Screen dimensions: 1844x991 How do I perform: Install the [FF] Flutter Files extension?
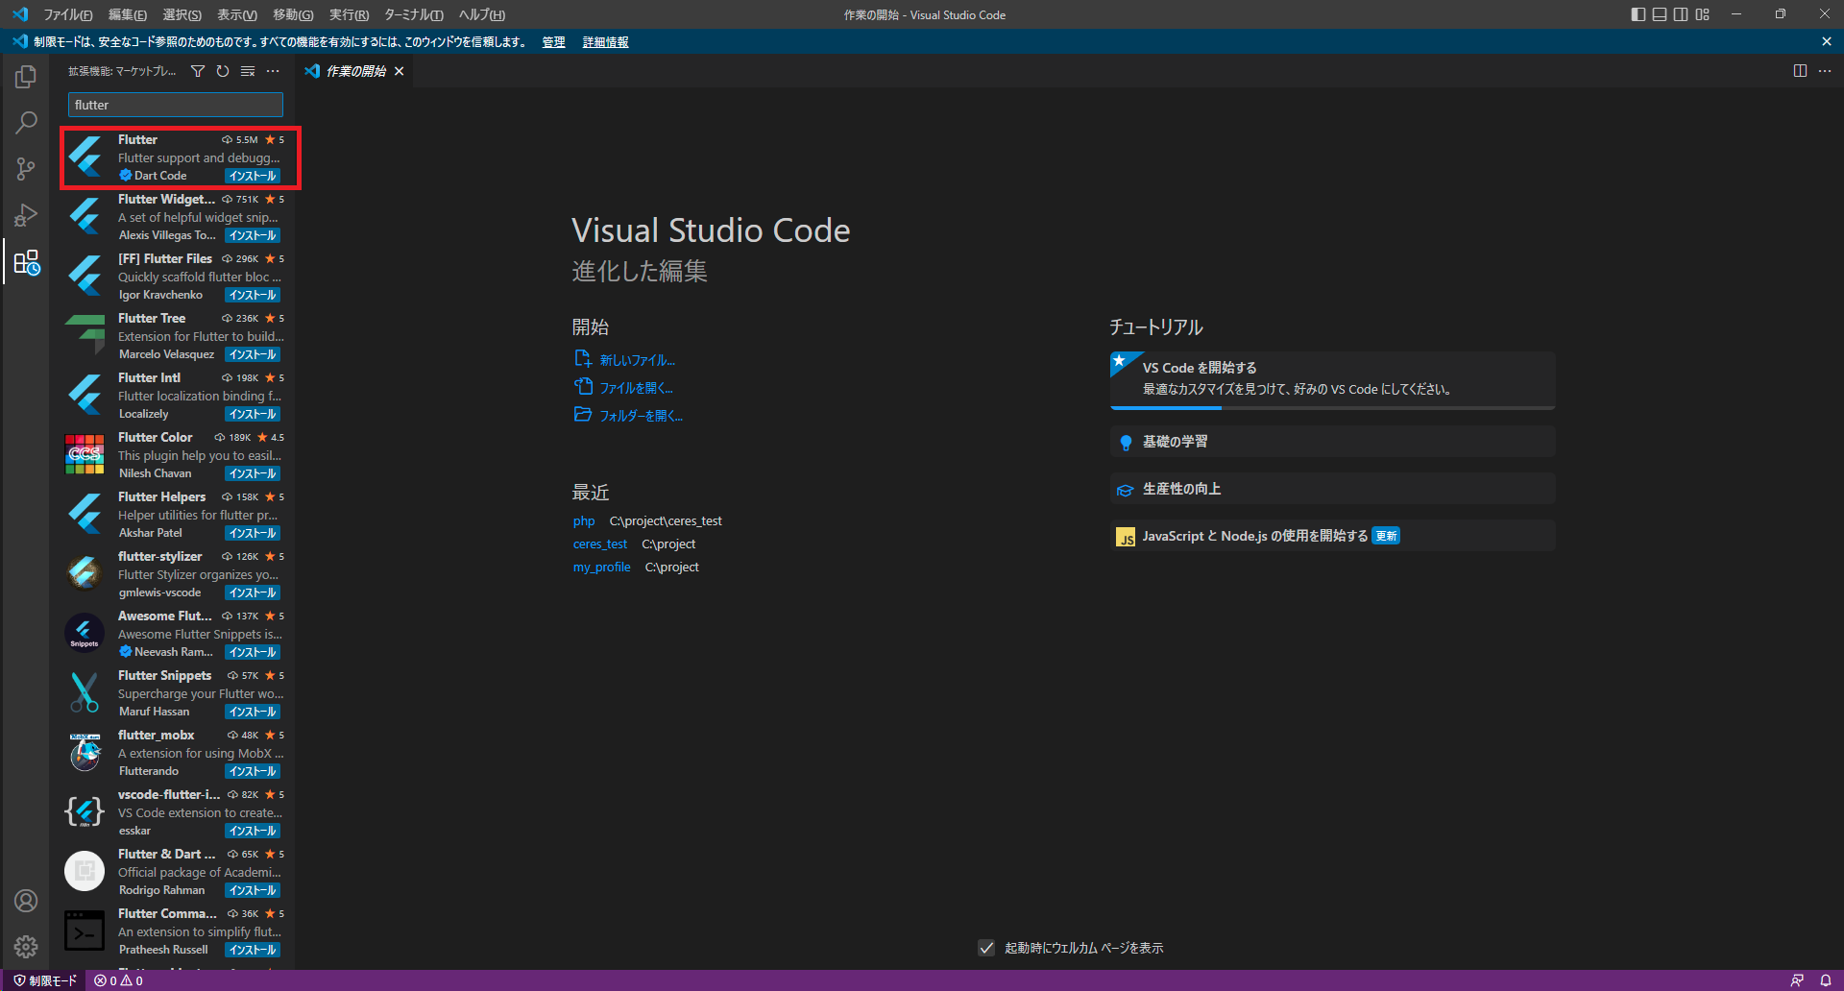tap(253, 295)
